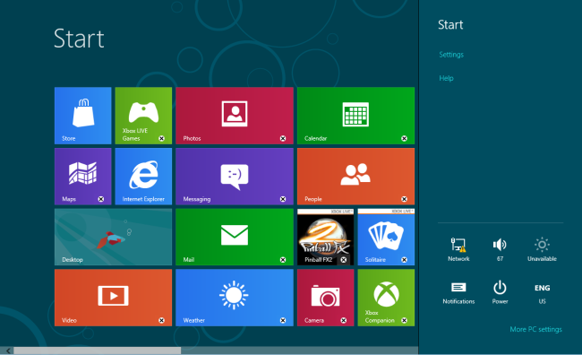Open the People tile
This screenshot has width=582, height=355.
(x=355, y=177)
